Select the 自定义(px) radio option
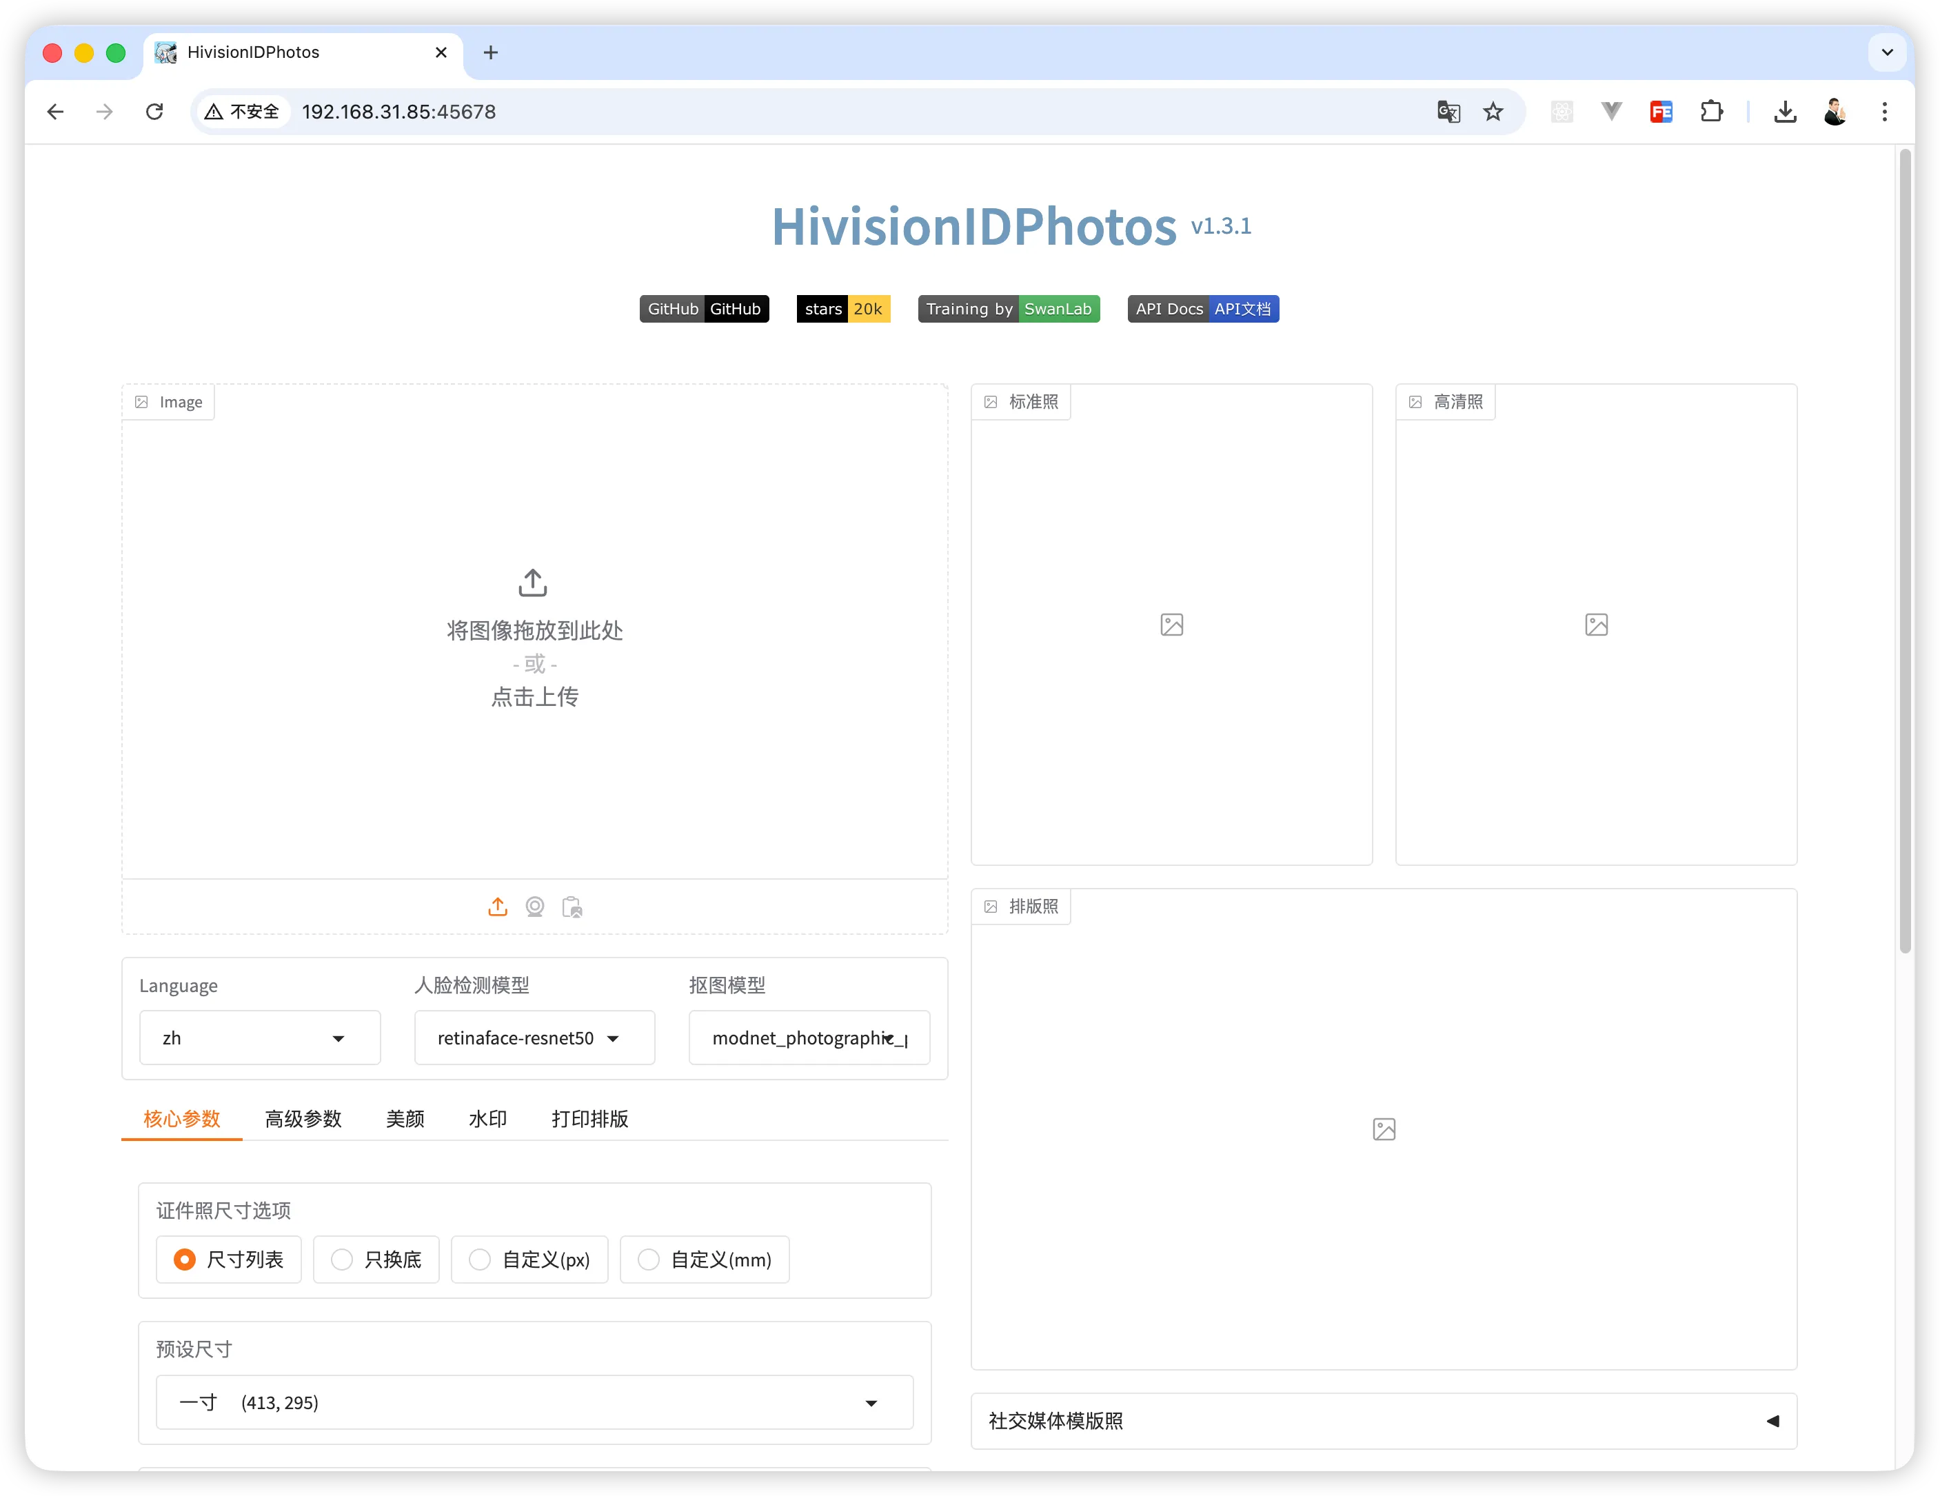This screenshot has height=1496, width=1940. (529, 1259)
